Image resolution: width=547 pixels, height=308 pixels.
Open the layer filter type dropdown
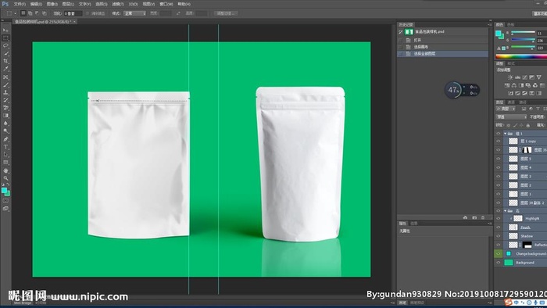(x=506, y=109)
